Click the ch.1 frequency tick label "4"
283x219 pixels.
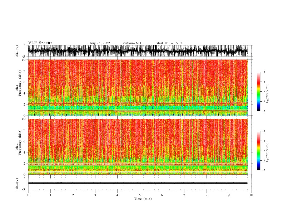(25, 93)
